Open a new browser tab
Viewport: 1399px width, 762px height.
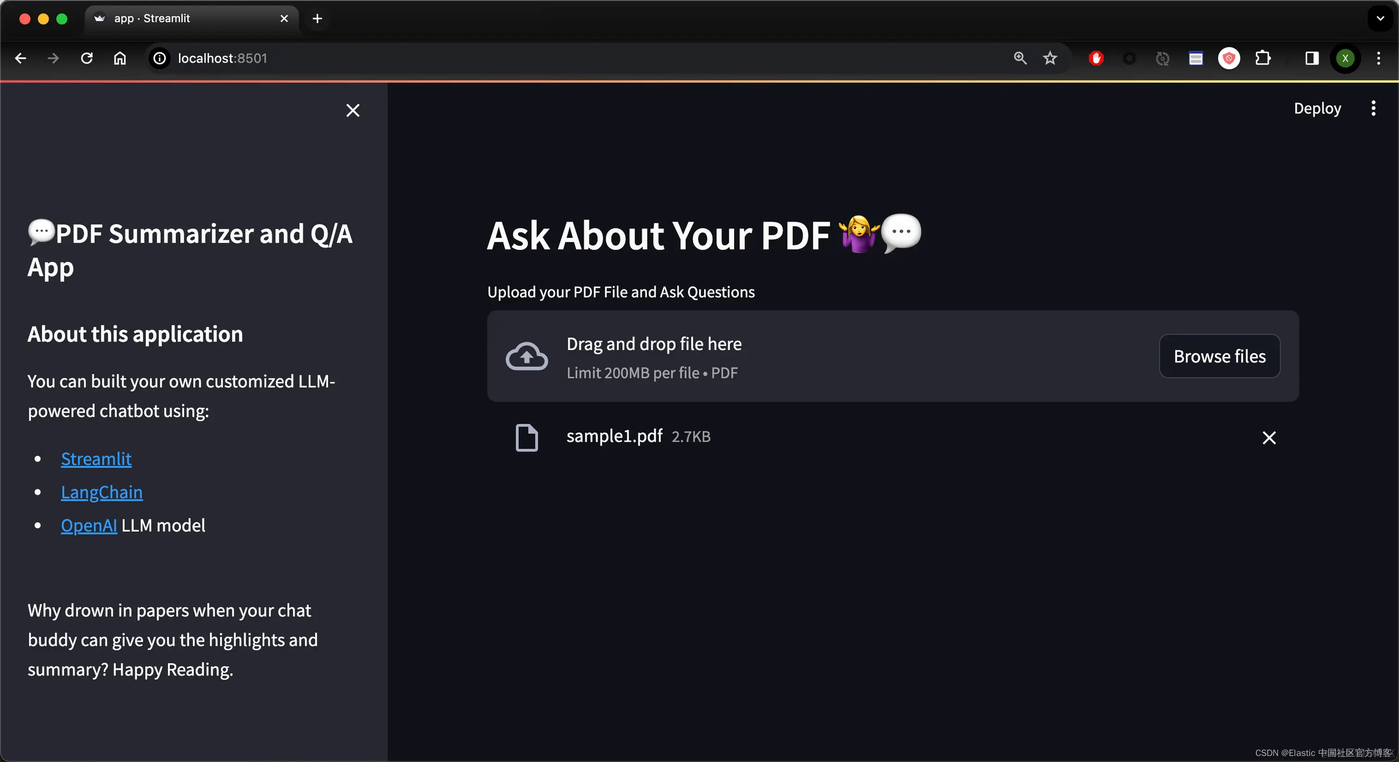click(317, 19)
